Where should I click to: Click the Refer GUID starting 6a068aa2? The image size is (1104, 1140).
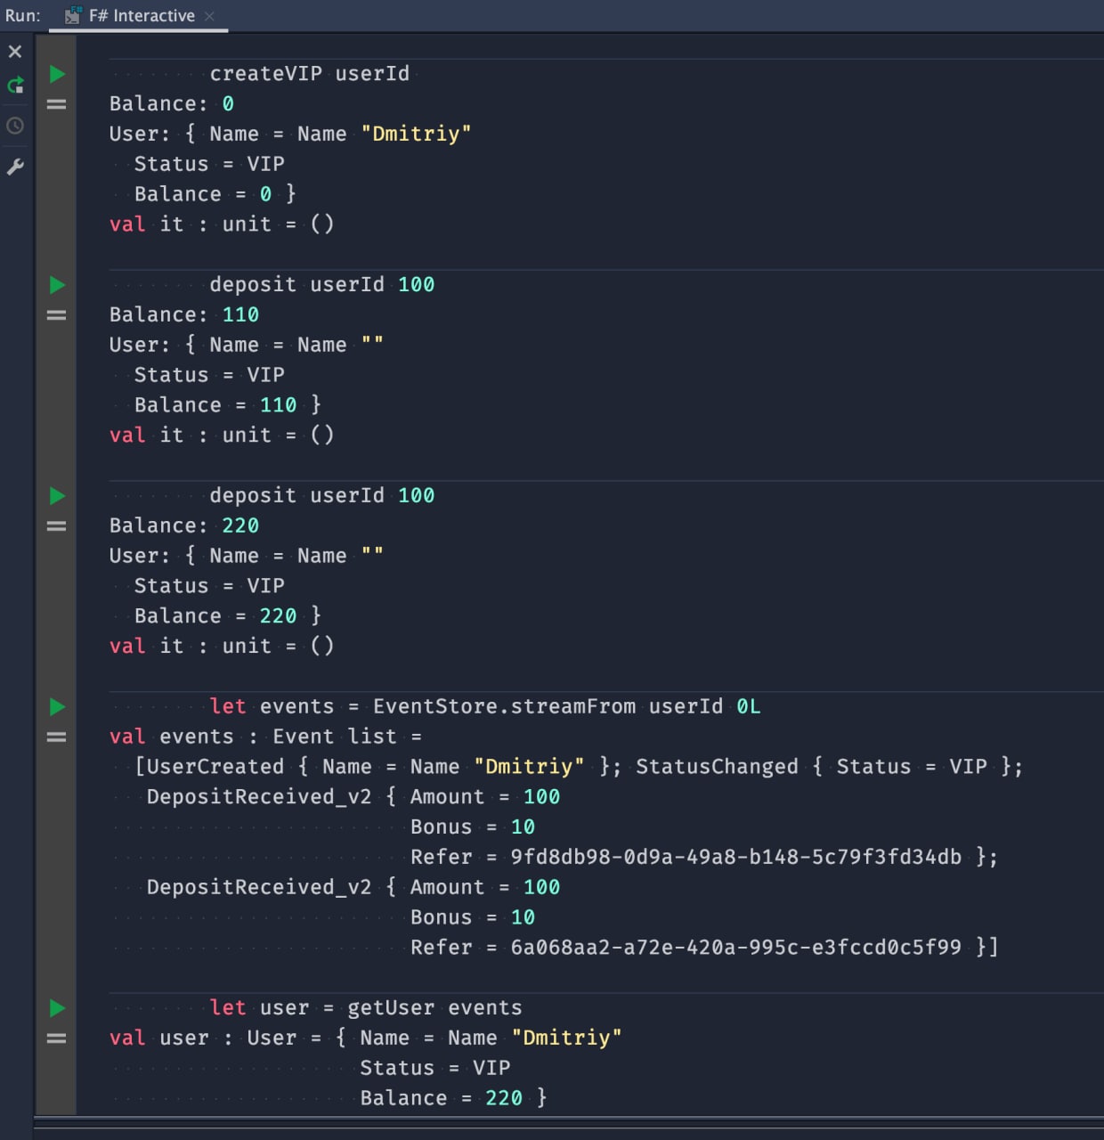point(735,947)
